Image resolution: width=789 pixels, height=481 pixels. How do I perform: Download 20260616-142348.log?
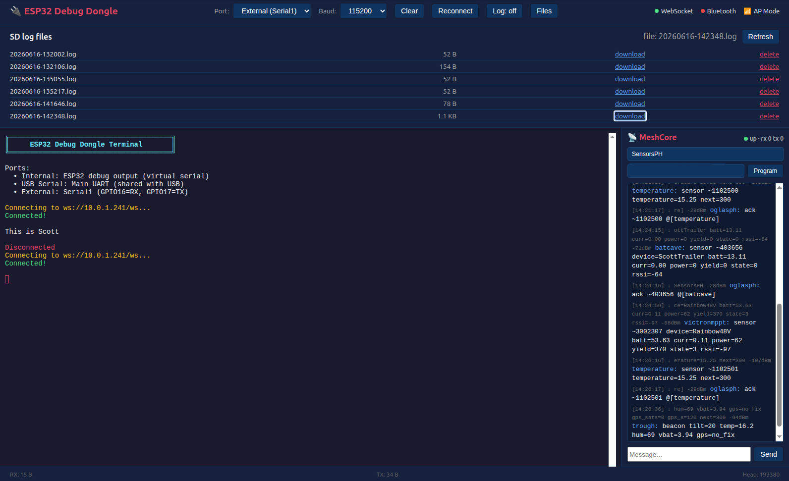pos(630,116)
